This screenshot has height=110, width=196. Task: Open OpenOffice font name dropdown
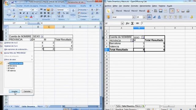pos(134,17)
